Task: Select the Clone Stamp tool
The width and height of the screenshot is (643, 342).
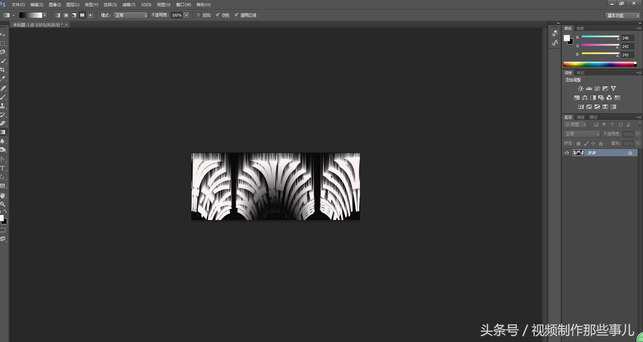Action: tap(3, 106)
